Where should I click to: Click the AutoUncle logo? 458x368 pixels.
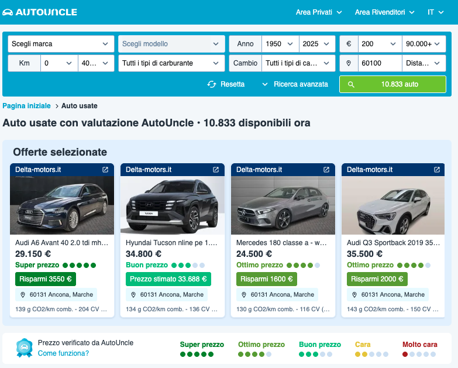[x=40, y=12]
